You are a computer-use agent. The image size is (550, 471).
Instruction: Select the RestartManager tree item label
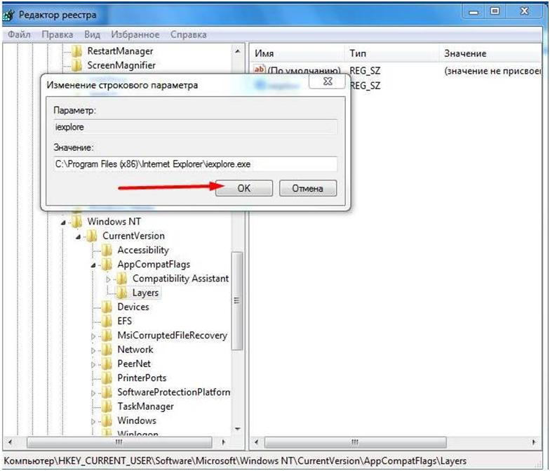pyautogui.click(x=121, y=51)
